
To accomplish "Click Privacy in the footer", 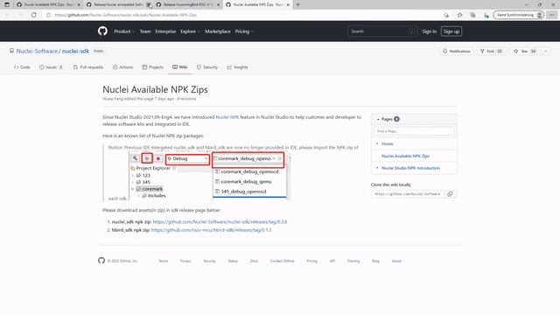I will coord(185,261).
